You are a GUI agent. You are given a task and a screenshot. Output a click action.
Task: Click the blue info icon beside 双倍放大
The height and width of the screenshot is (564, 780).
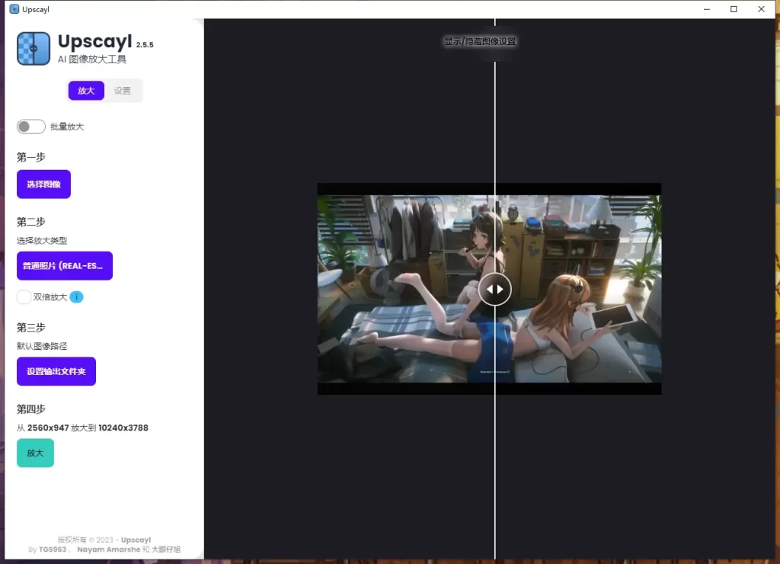(77, 297)
